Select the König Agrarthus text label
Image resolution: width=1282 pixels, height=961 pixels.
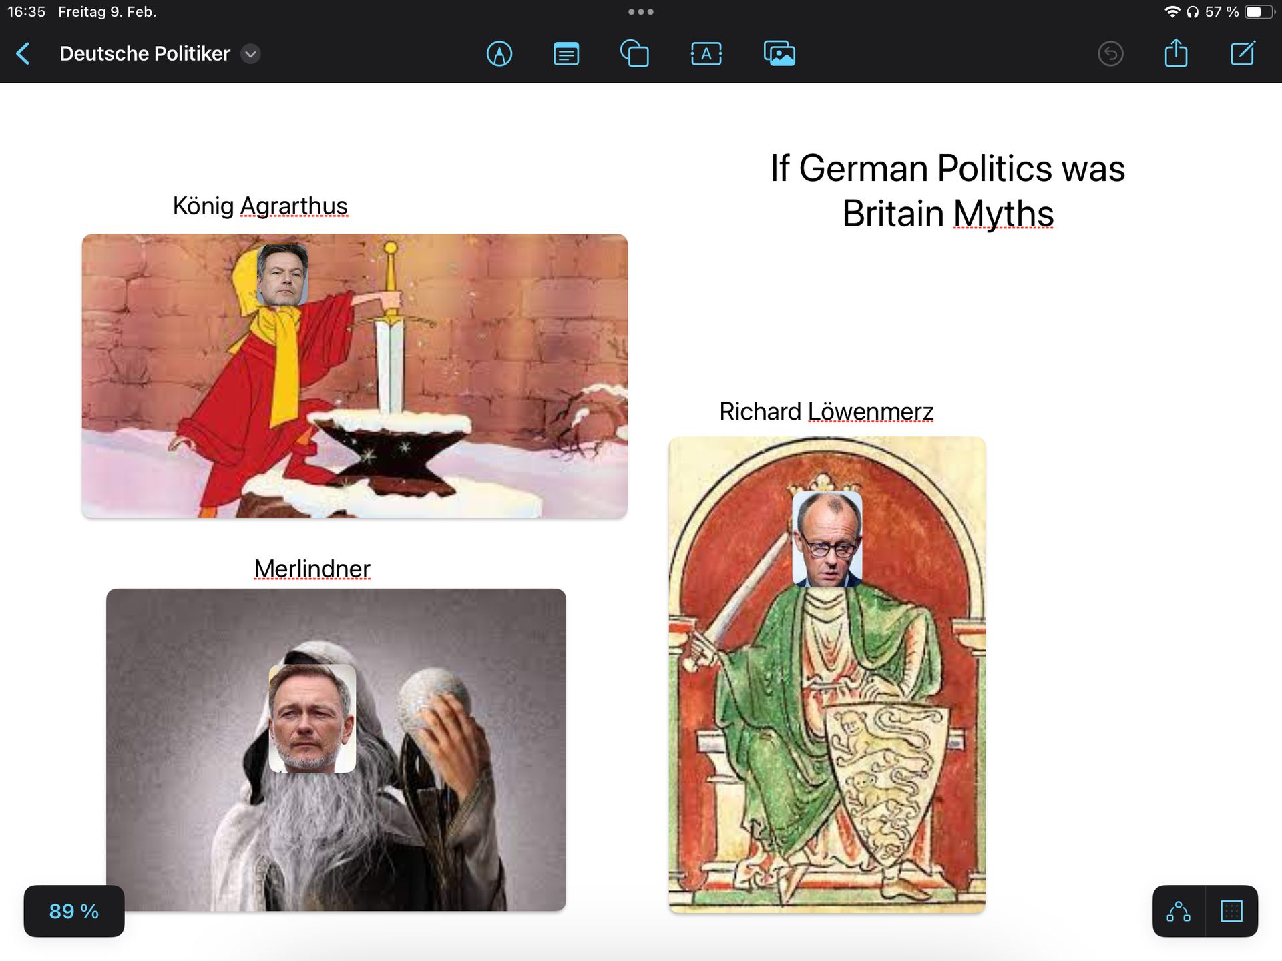260,206
